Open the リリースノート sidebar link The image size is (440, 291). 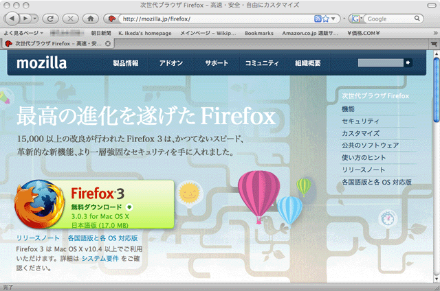click(363, 170)
